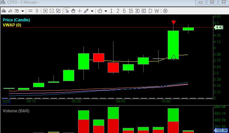Image resolution: width=229 pixels, height=133 pixels.
Task: Switch to Daily (D) timeframe
Action: 150,11
